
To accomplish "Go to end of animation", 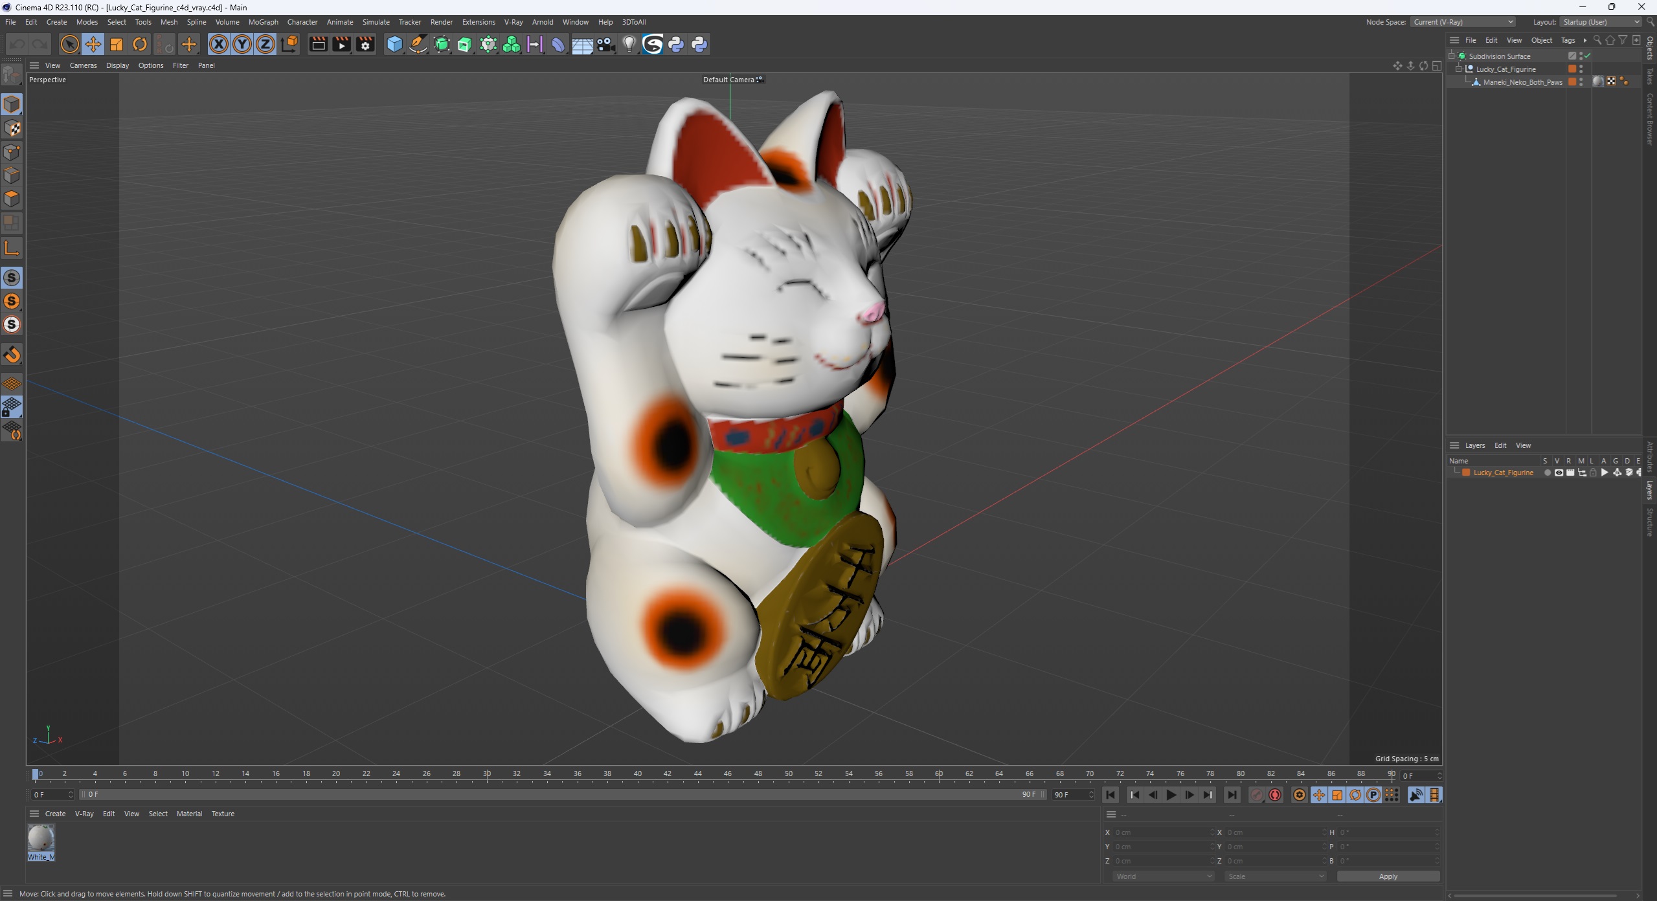I will [x=1232, y=795].
